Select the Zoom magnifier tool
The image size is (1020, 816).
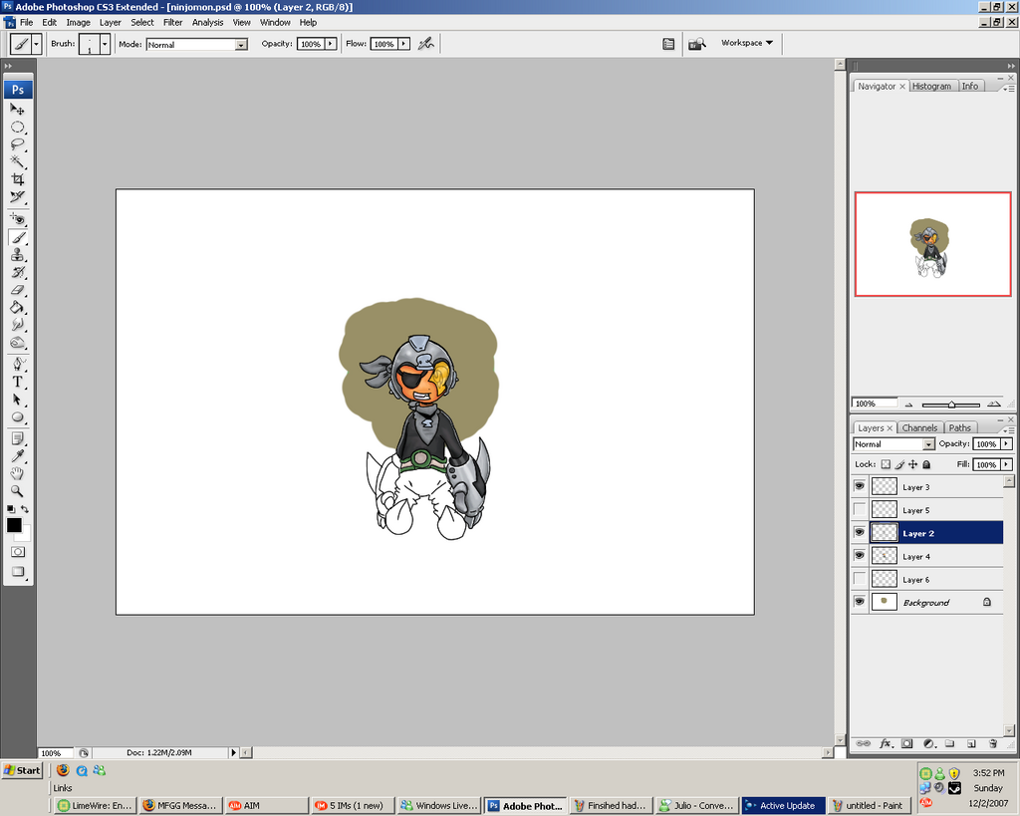(18, 491)
